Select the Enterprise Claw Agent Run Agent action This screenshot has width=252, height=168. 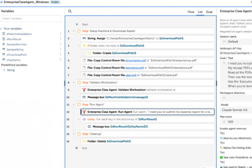tap(147, 112)
